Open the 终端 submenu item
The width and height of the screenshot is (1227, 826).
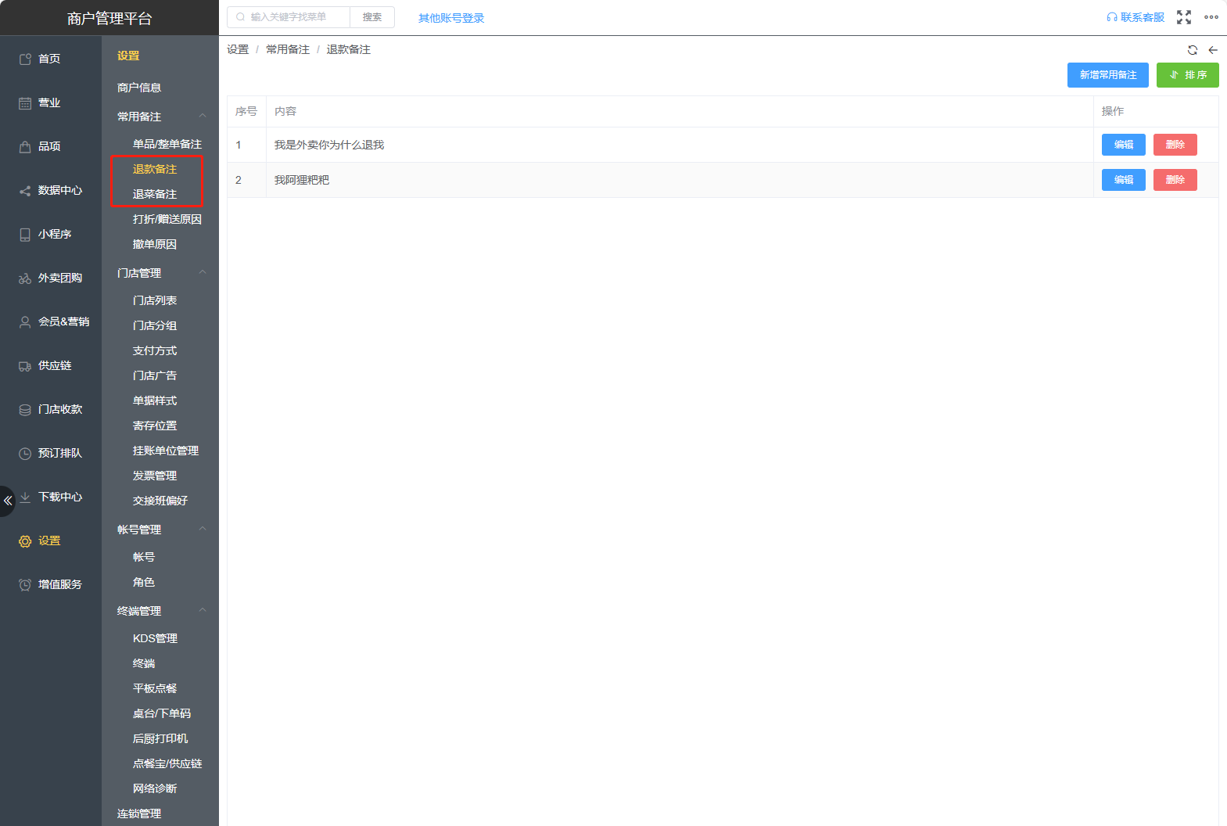point(144,663)
